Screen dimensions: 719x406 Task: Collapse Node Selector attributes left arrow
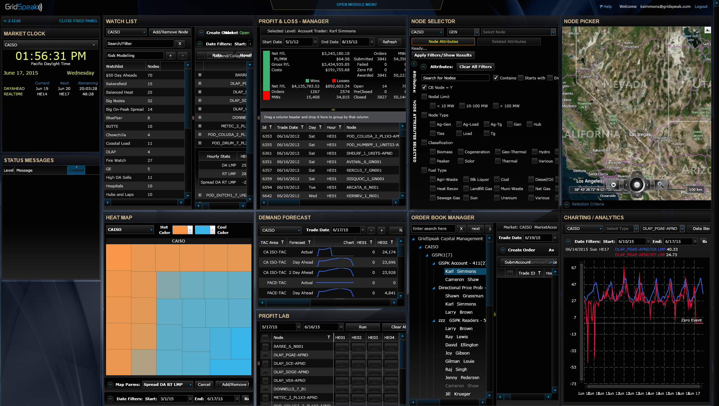pyautogui.click(x=414, y=64)
